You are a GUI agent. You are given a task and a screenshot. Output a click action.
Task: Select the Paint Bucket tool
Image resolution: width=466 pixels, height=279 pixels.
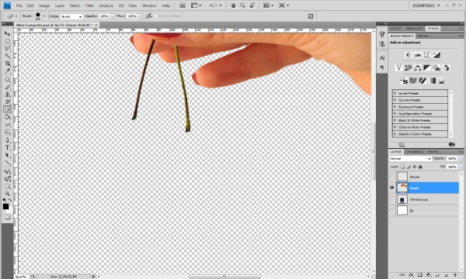(7, 117)
